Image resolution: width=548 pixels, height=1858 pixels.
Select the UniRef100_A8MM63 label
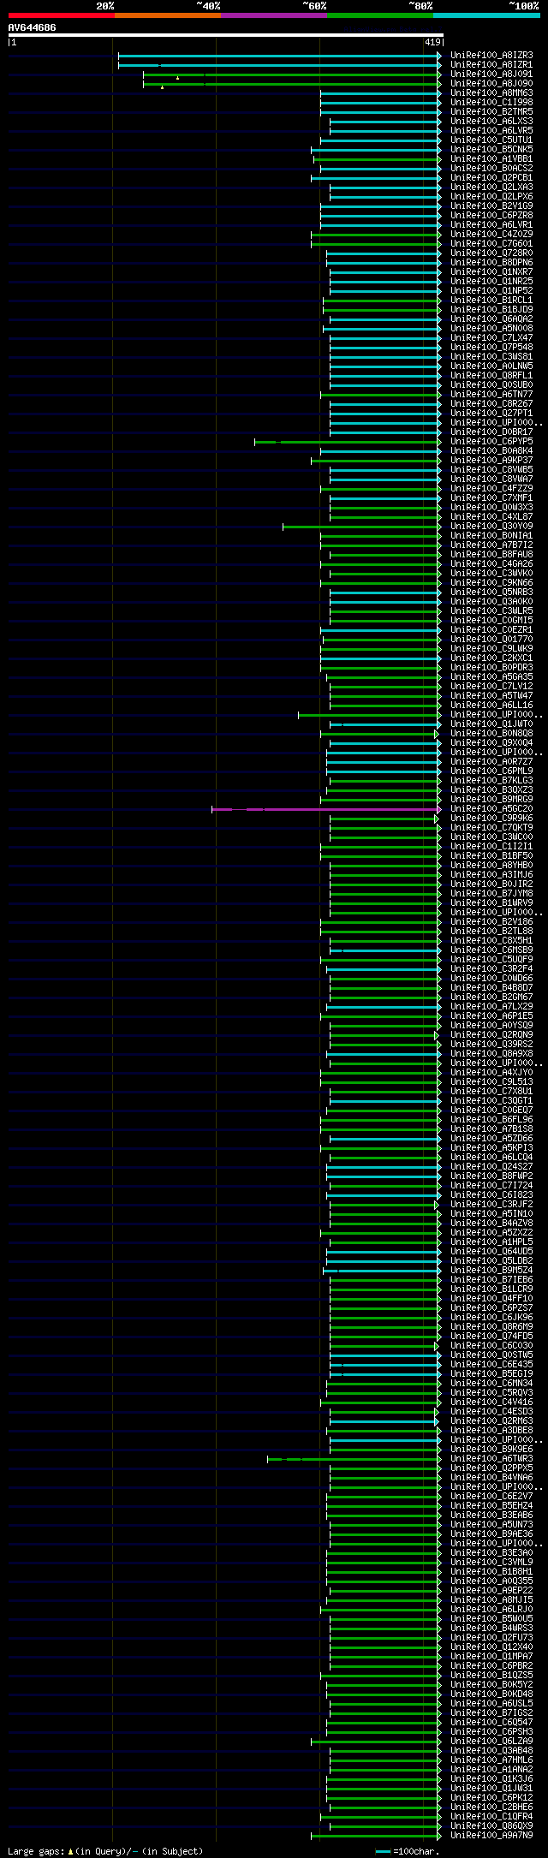491,92
